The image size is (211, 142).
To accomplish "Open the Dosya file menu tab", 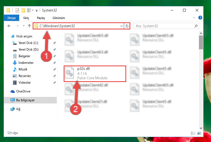I will 12,18.
